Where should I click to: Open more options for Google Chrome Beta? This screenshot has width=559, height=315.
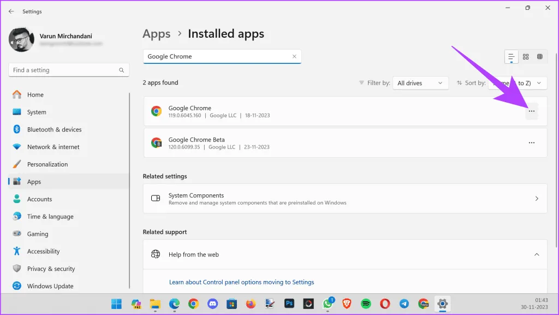tap(531, 143)
